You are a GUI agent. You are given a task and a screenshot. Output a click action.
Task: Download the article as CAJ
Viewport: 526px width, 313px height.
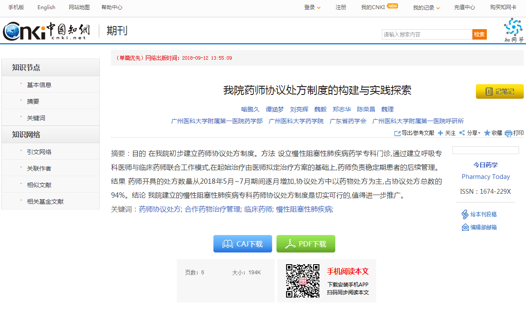(243, 244)
